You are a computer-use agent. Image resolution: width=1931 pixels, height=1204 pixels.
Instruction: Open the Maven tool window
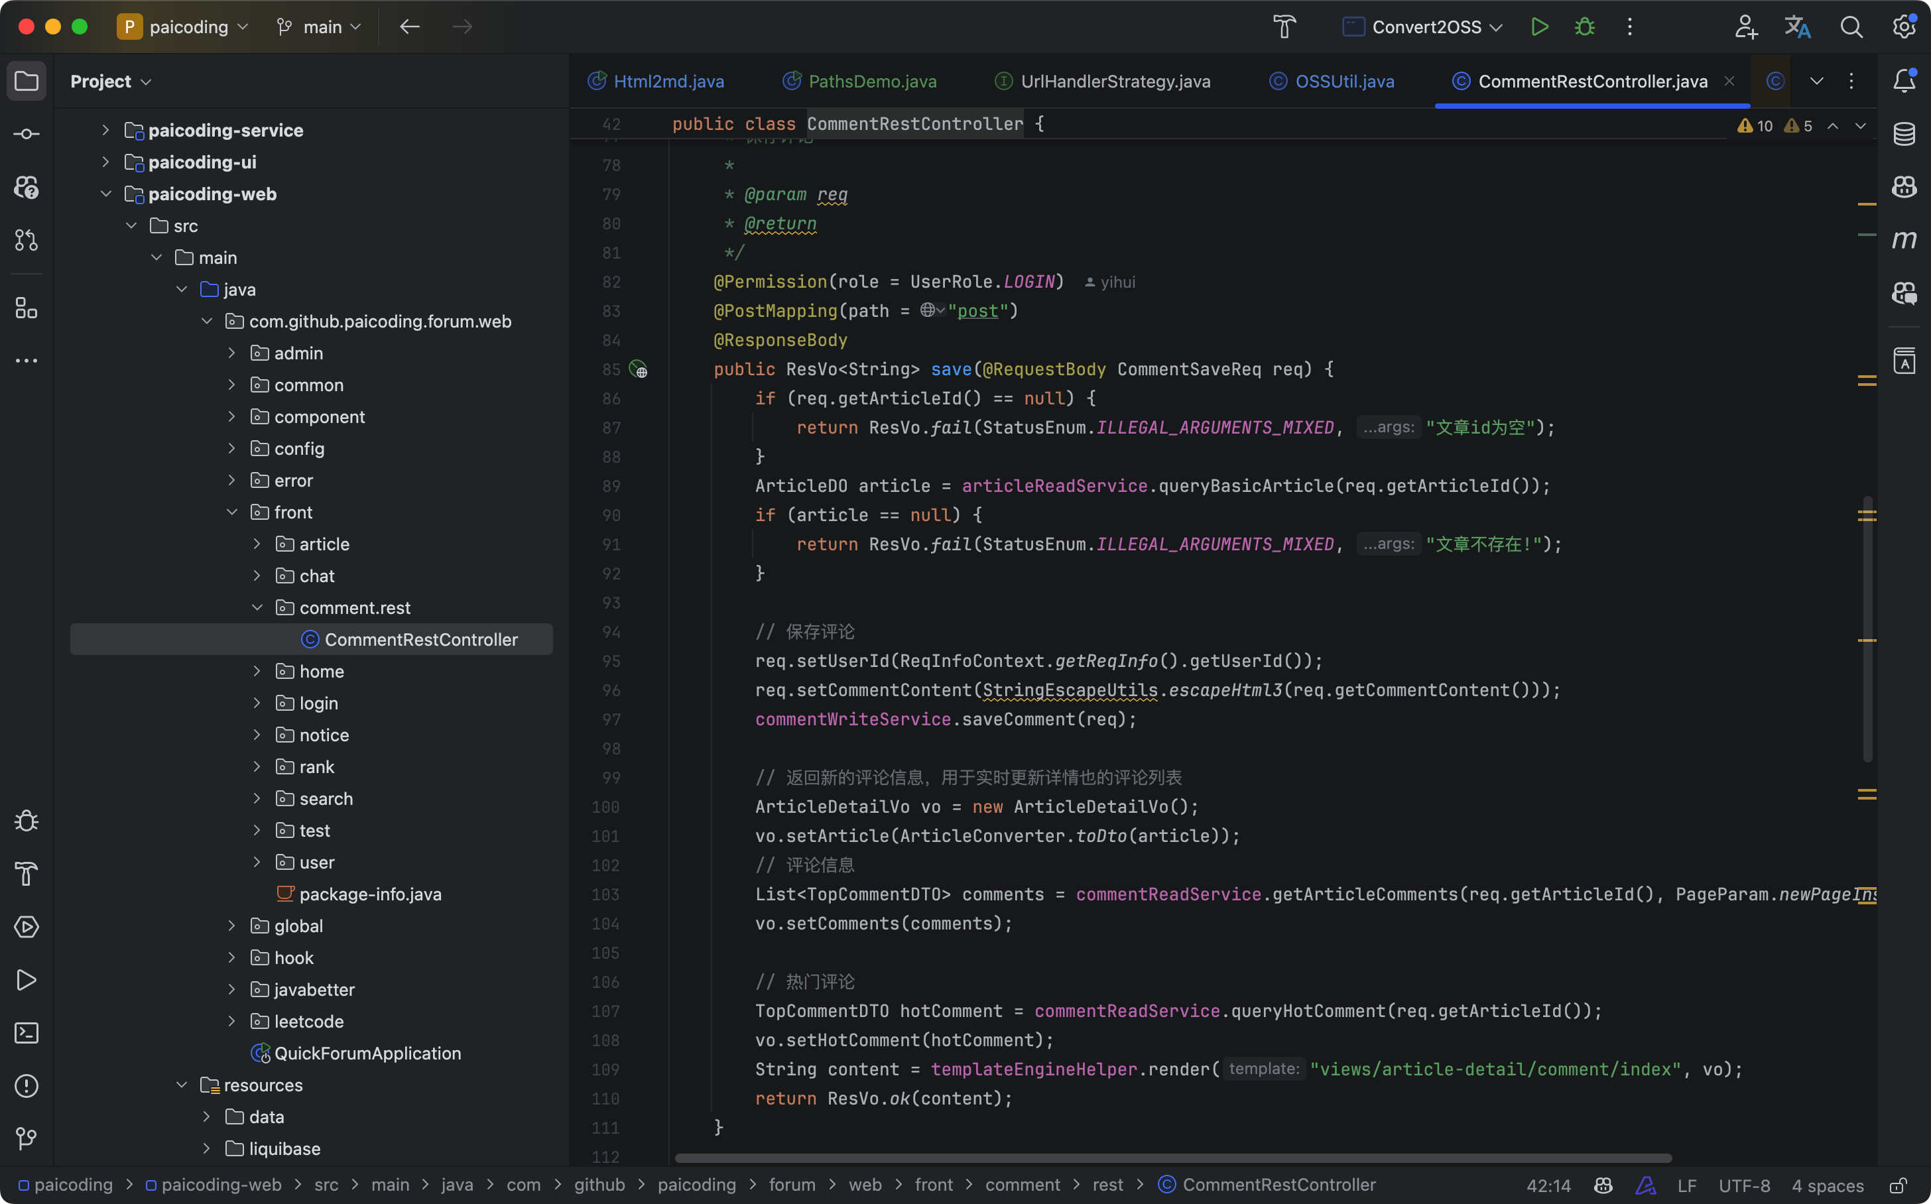(1904, 240)
